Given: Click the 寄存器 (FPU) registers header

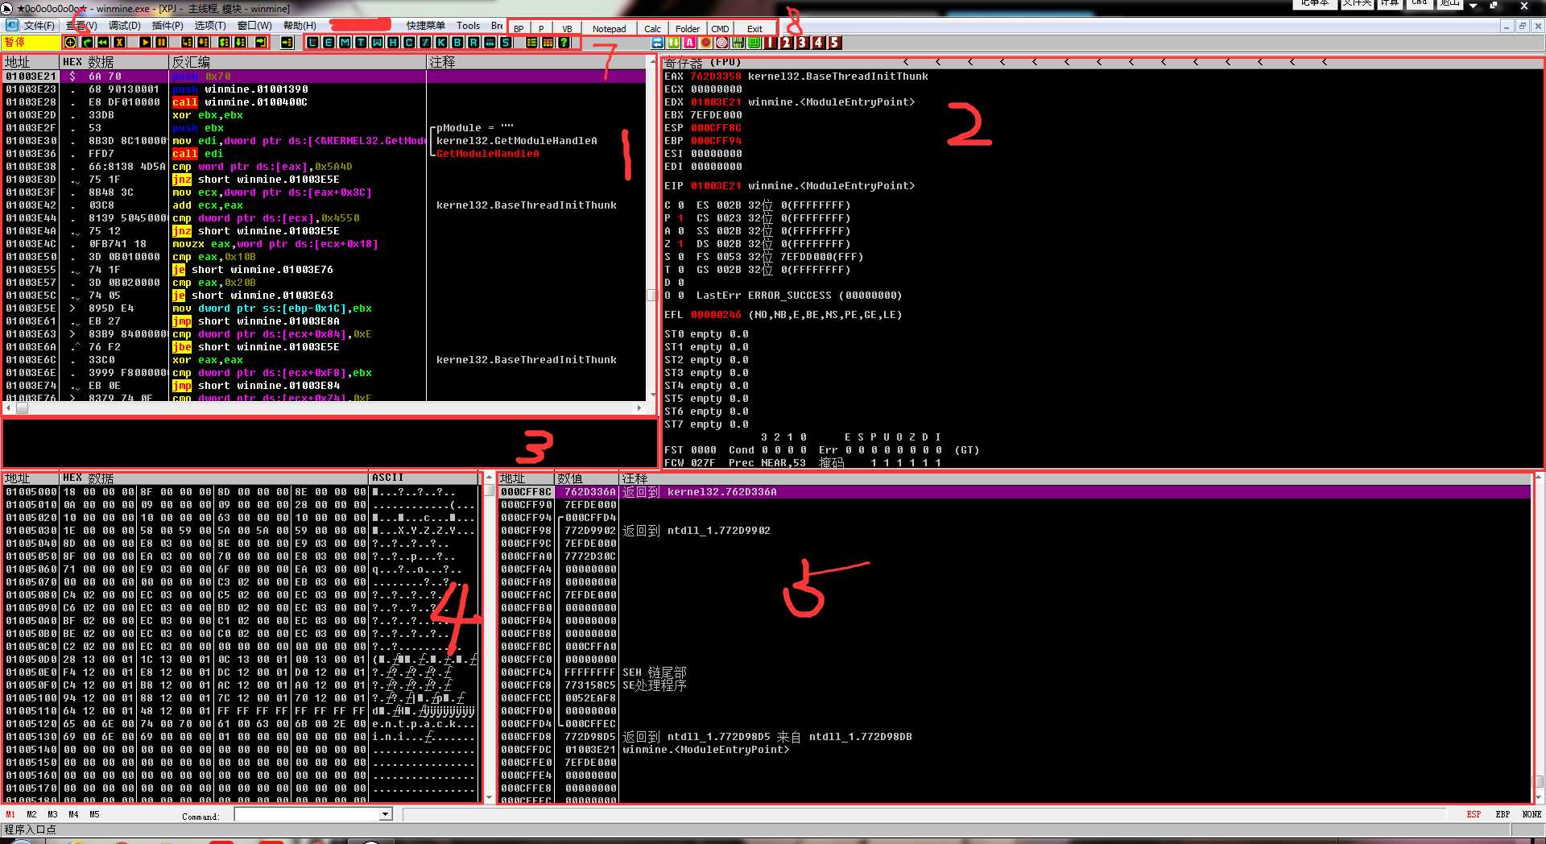Looking at the screenshot, I should [x=702, y=62].
